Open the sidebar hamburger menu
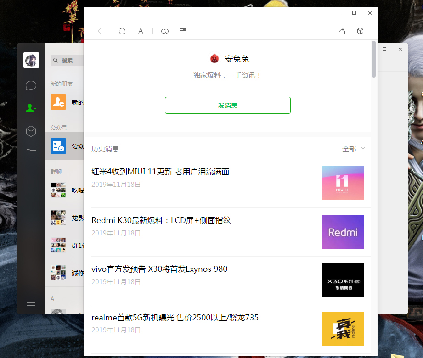The width and height of the screenshot is (423, 358). coord(31,302)
